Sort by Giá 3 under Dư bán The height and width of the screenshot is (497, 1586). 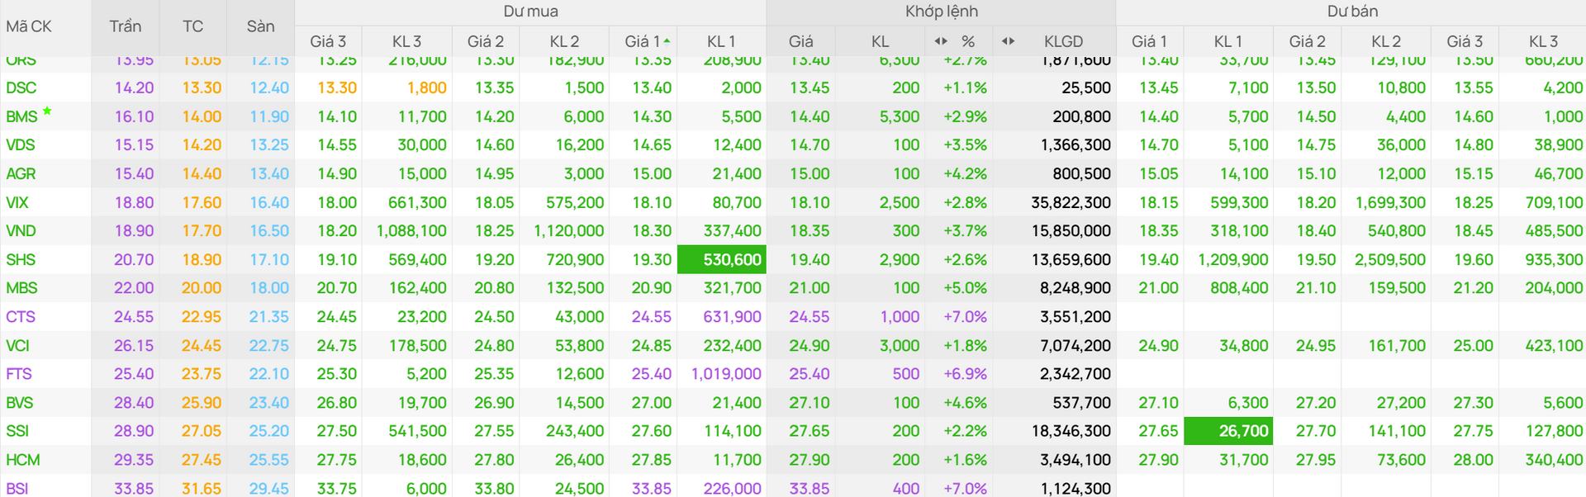(1465, 41)
